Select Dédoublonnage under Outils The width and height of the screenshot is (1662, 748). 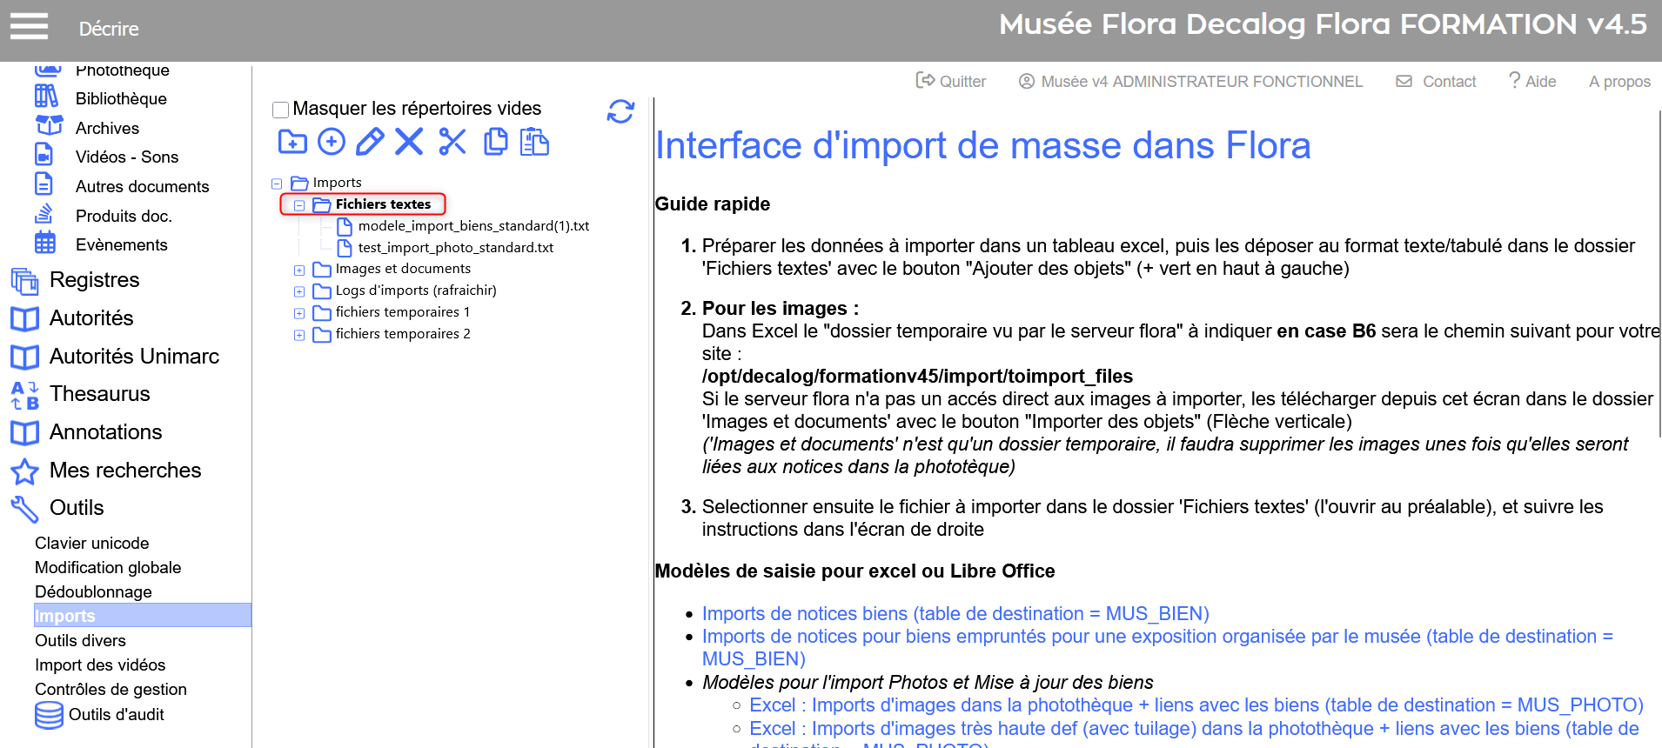pos(93,592)
